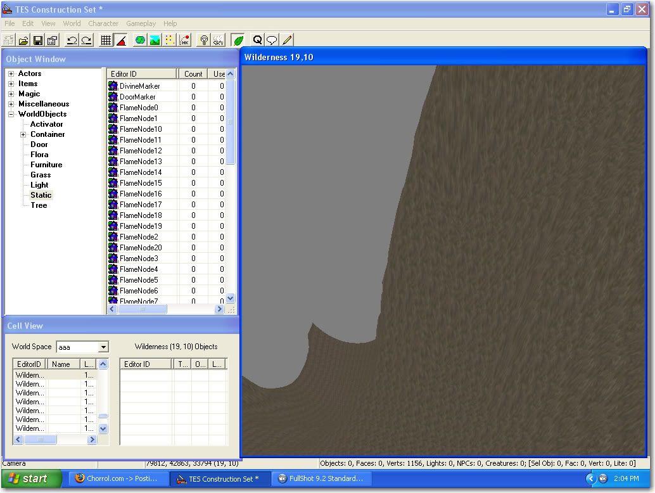Image resolution: width=655 pixels, height=493 pixels.
Task: Open the World menu
Action: 72,23
